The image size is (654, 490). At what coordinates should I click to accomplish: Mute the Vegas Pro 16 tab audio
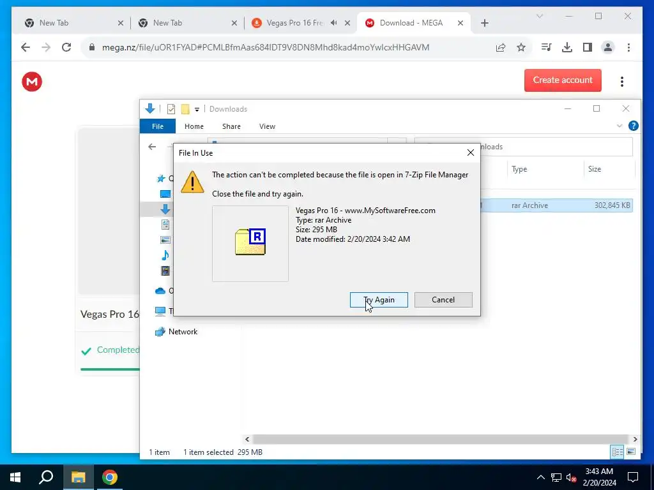(333, 23)
